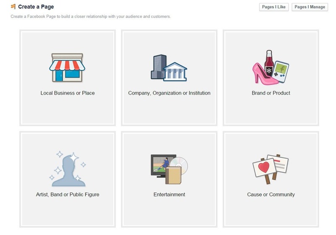Viewport: 336px width, 235px height.
Task: Select the office building and bank icon
Action: pos(169,67)
